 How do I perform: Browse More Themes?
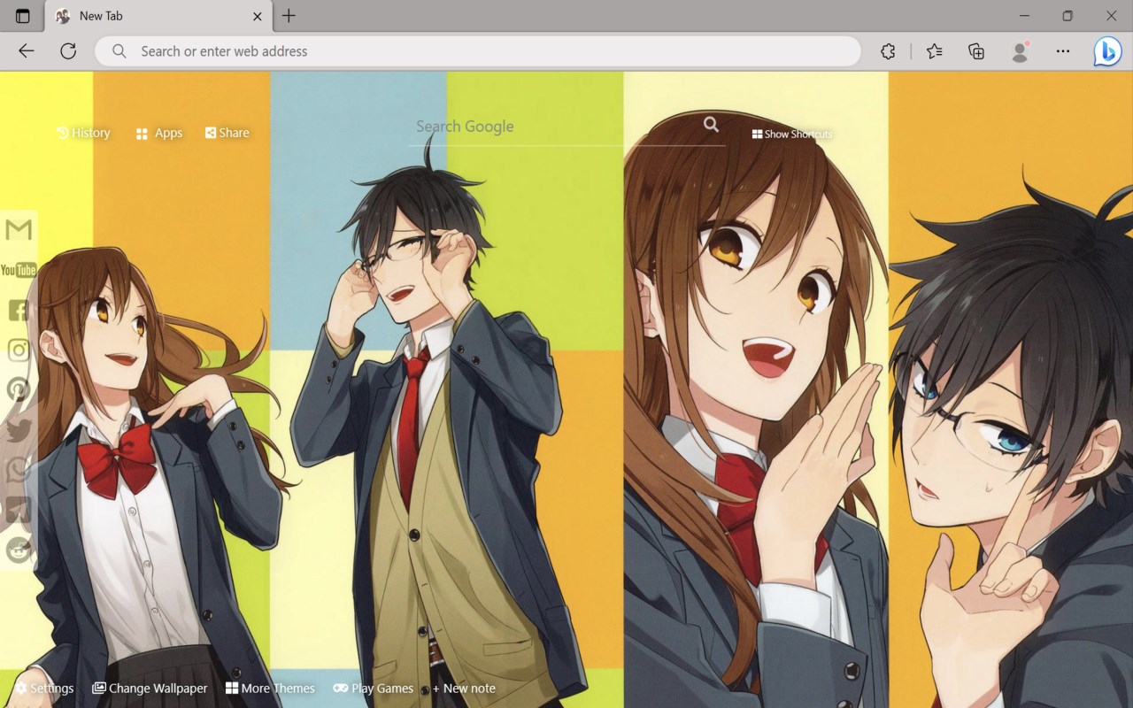pyautogui.click(x=270, y=689)
